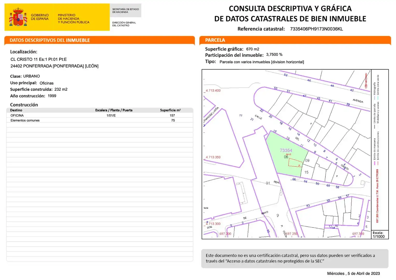Click the '697.250' coordinate label on the map
This screenshot has width=396, height=280.
292,234
